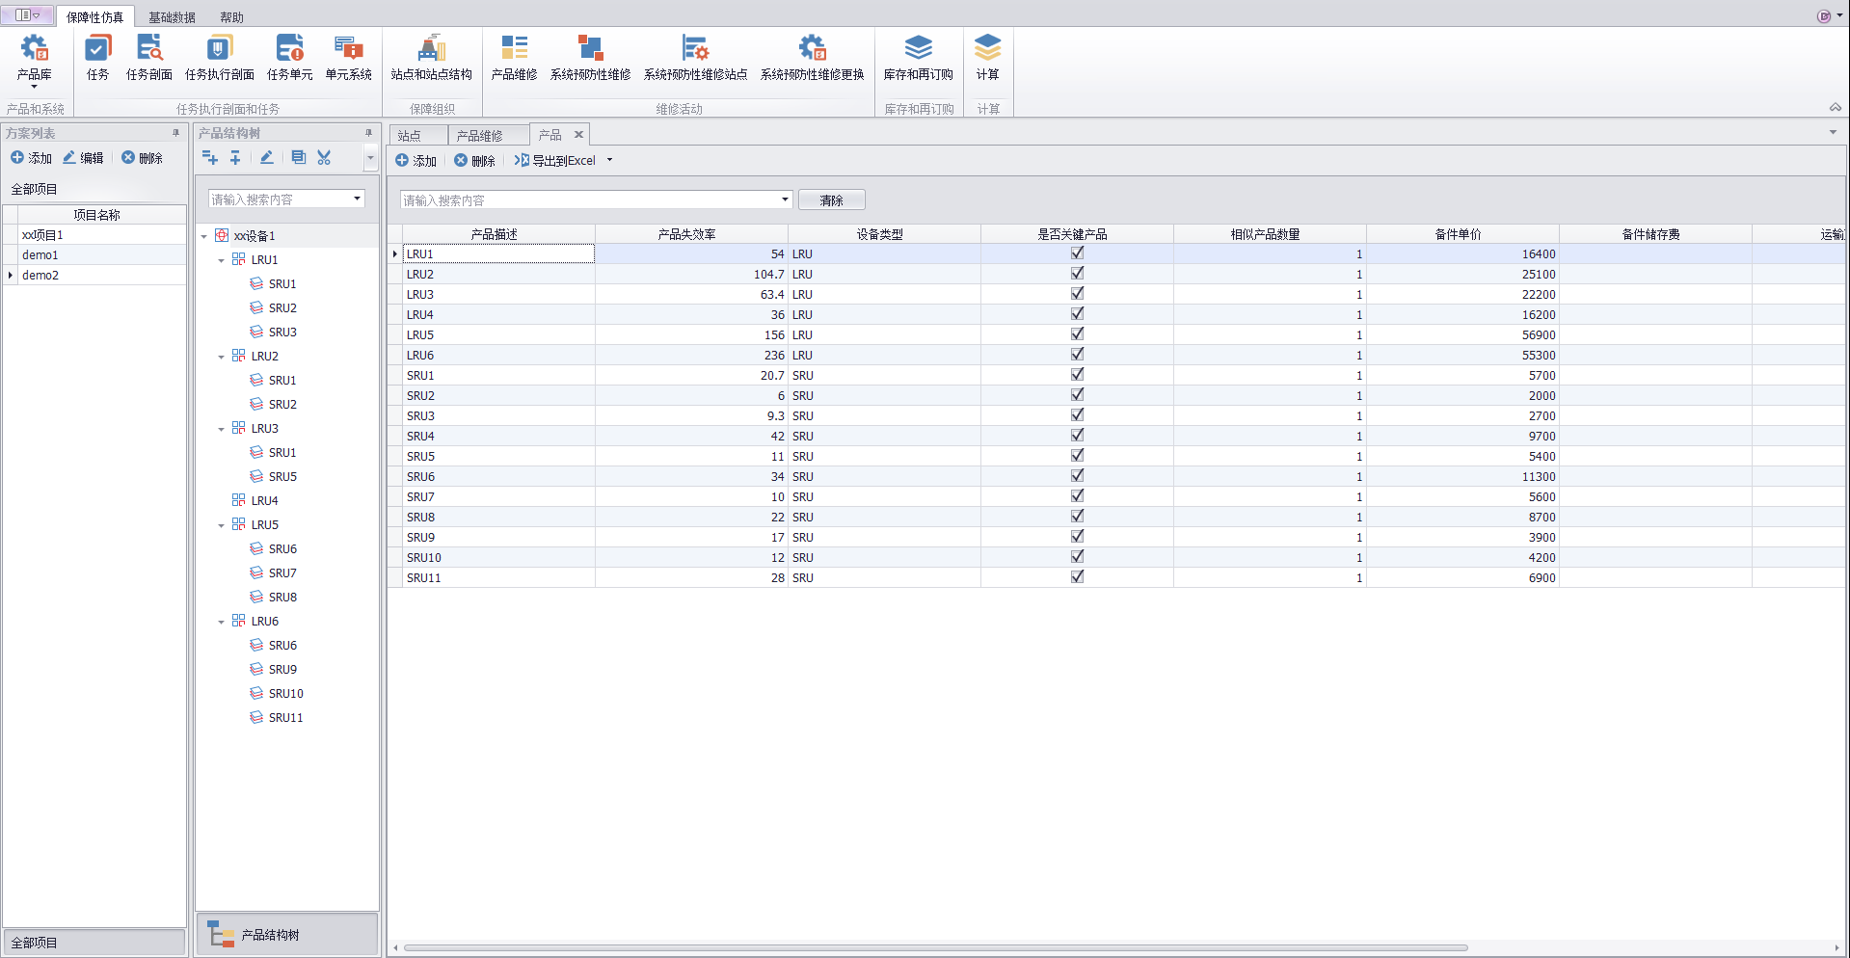
Task: Run the 计算 calculate icon
Action: pyautogui.click(x=987, y=50)
